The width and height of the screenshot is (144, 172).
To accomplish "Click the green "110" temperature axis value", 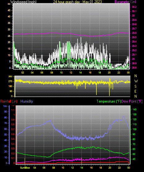I will point(134,124).
